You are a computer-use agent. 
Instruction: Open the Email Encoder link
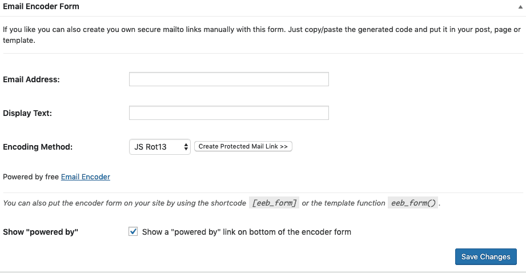pos(86,176)
